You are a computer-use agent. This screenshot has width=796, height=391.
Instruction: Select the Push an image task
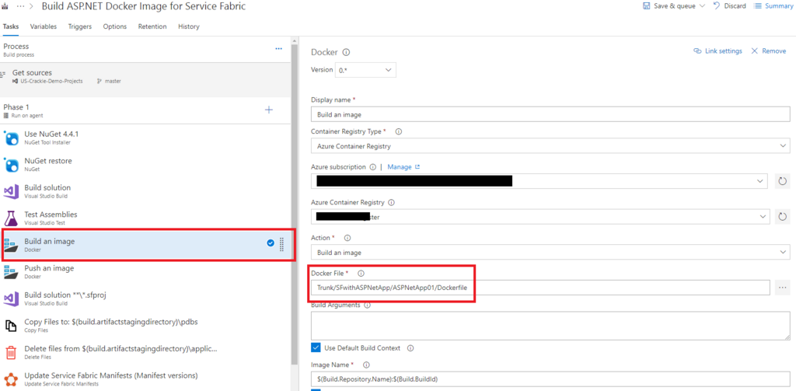click(146, 271)
